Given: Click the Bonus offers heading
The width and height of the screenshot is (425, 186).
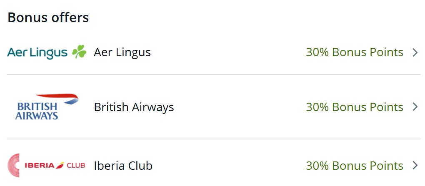Looking at the screenshot, I should (48, 17).
